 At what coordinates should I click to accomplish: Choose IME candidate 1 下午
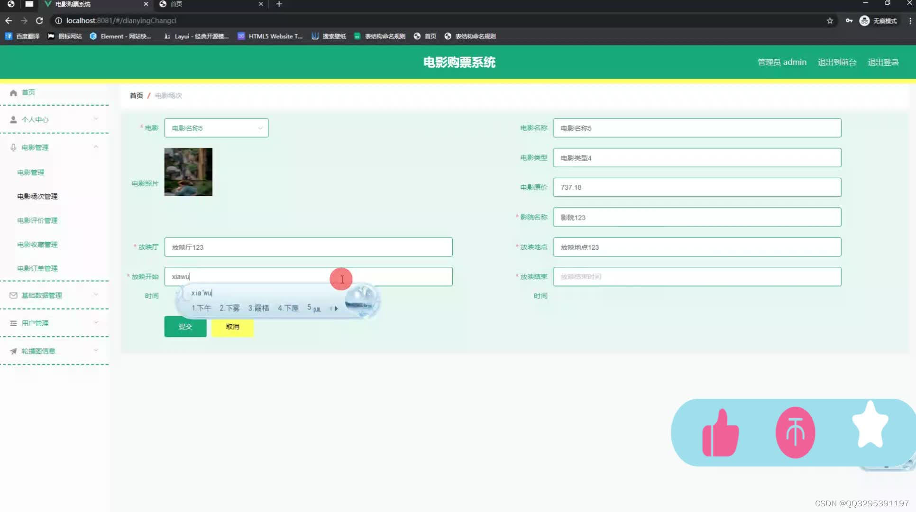201,308
